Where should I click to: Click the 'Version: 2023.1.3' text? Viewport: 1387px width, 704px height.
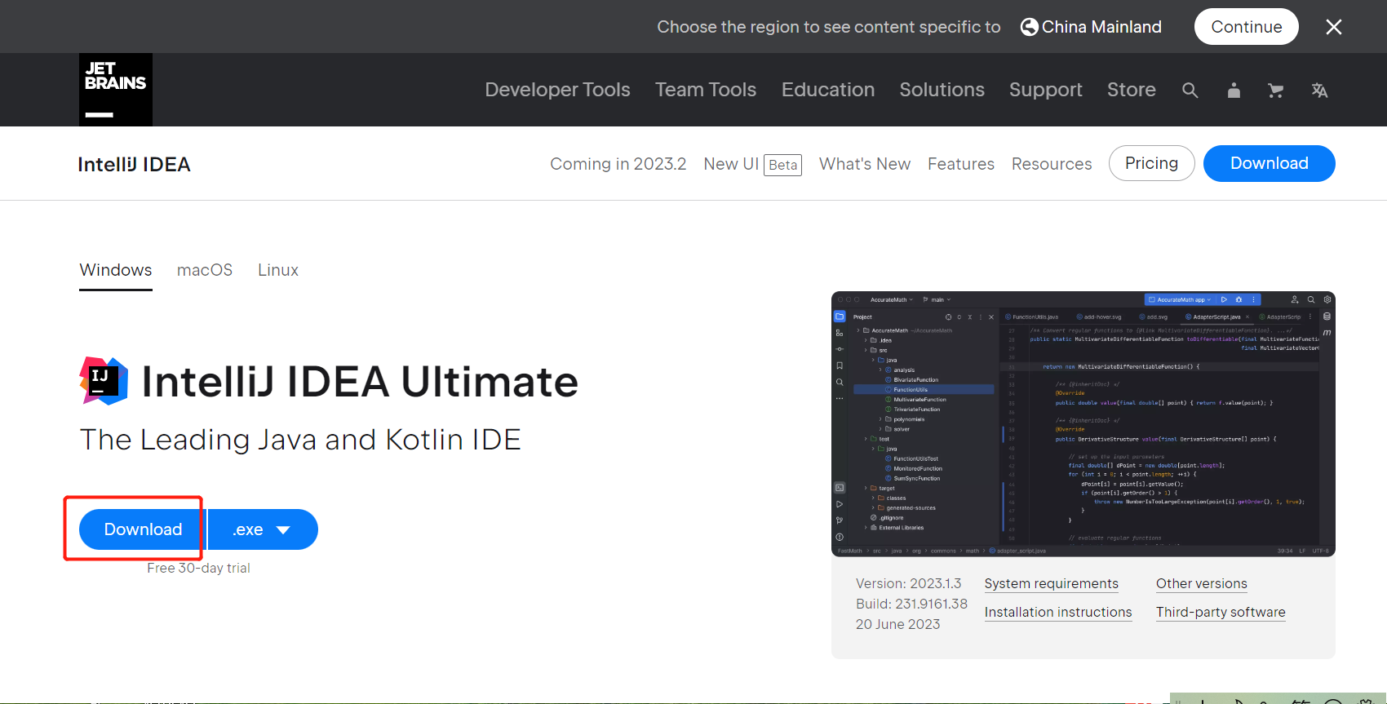pyautogui.click(x=909, y=584)
